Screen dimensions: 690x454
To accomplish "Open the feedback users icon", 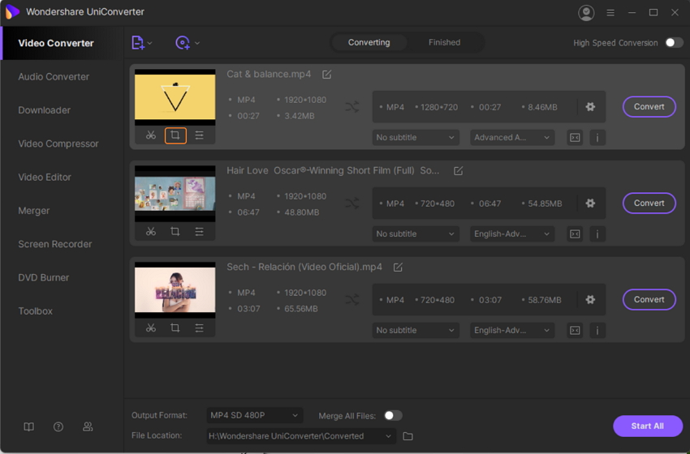I will pyautogui.click(x=88, y=426).
